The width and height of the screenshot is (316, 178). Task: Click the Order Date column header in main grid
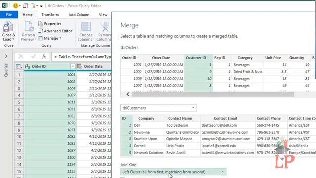tap(94, 66)
